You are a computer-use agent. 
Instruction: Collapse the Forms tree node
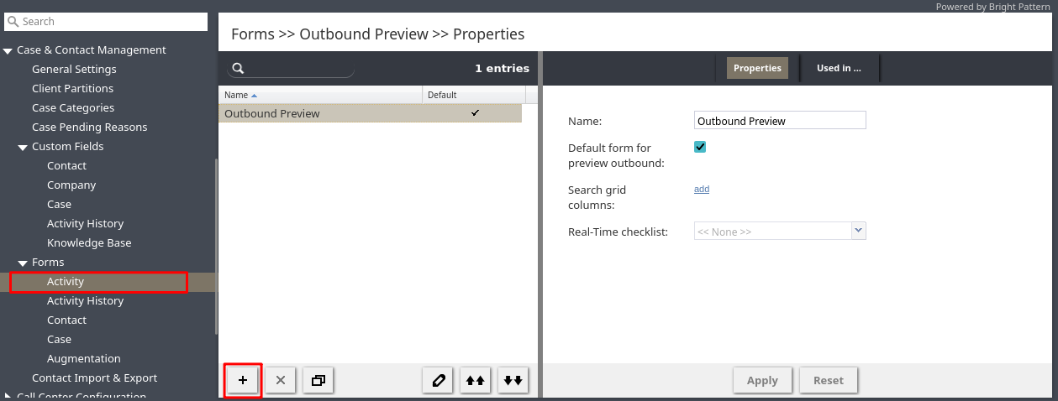pos(23,263)
